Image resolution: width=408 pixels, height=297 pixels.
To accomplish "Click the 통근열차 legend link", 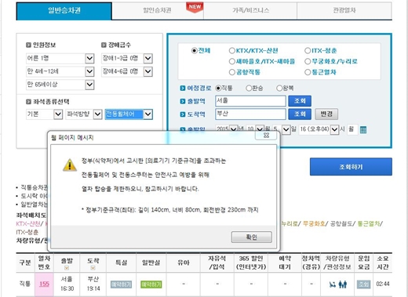I will (x=368, y=223).
